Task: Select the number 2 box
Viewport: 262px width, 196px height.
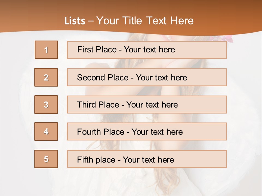Action: pyautogui.click(x=46, y=77)
